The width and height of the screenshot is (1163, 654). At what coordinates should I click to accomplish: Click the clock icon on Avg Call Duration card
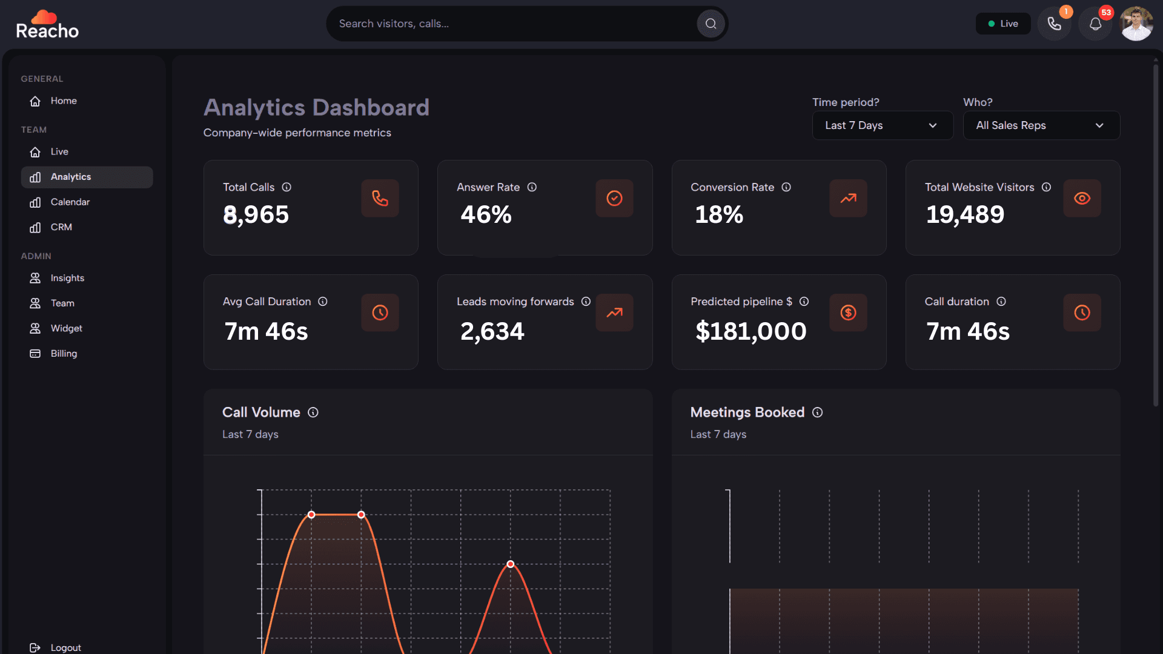pyautogui.click(x=380, y=312)
